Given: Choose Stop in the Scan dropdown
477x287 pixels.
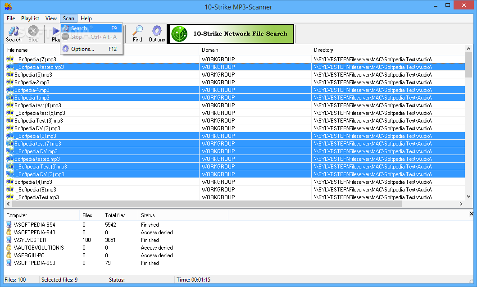Looking at the screenshot, I should [91, 37].
